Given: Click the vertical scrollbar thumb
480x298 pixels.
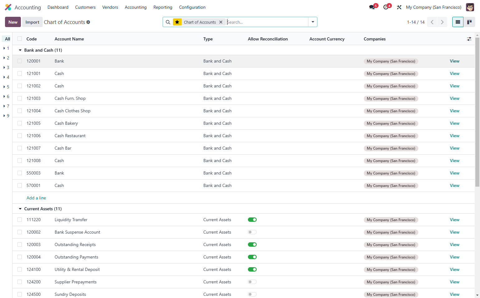Looking at the screenshot, I should pyautogui.click(x=477, y=112).
